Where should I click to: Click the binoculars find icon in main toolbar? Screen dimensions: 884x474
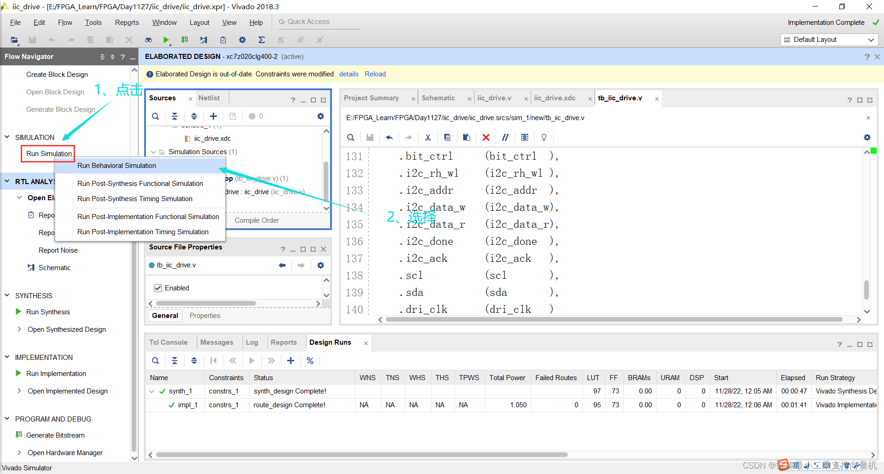point(148,40)
